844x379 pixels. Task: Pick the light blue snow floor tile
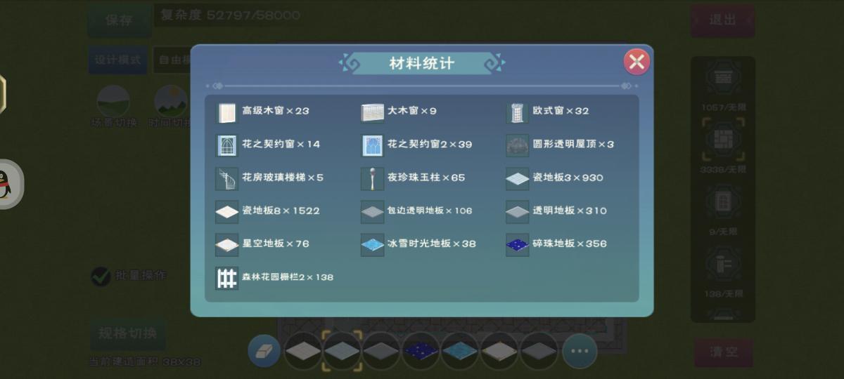tap(461, 351)
